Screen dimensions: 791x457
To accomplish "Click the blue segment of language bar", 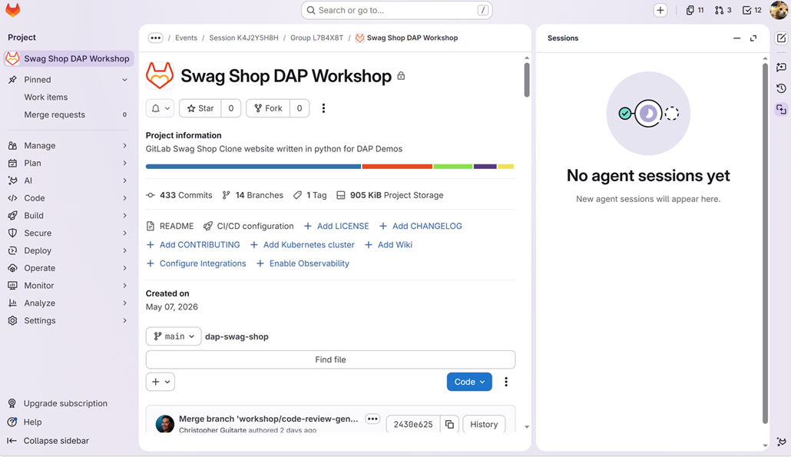I will pyautogui.click(x=253, y=167).
